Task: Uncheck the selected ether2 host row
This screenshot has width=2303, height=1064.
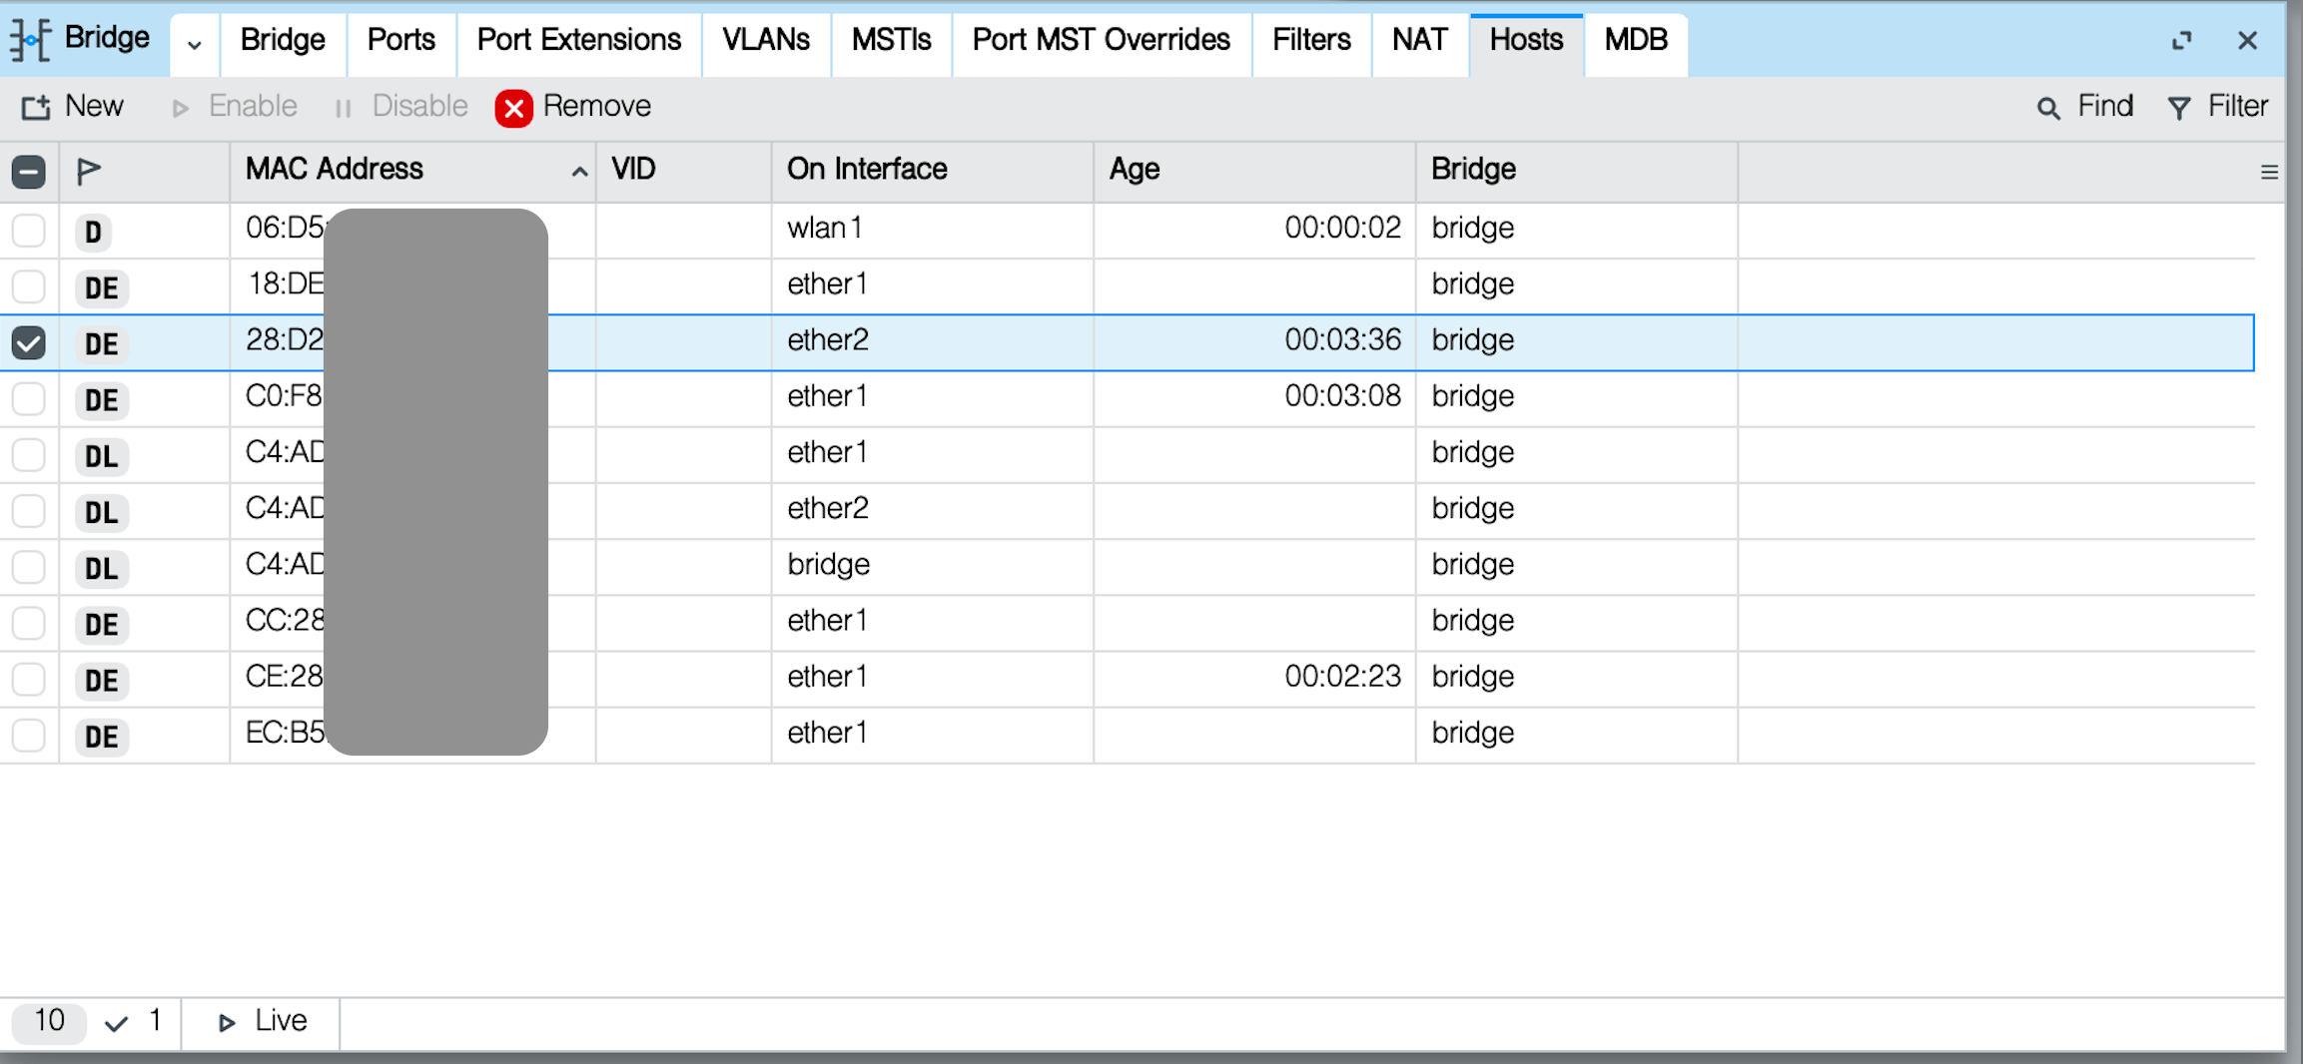Action: click(29, 343)
